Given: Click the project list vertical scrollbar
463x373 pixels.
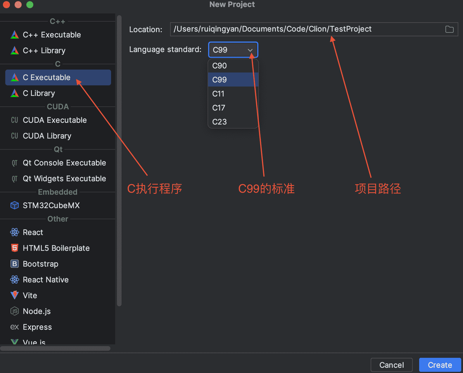Looking at the screenshot, I should pyautogui.click(x=119, y=161).
